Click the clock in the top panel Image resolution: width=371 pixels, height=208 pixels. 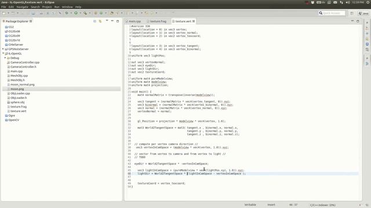coord(358,2)
